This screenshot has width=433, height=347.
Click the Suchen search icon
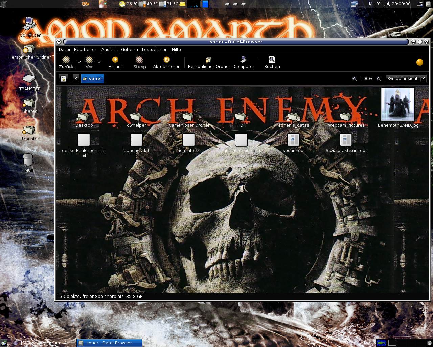[x=272, y=63]
